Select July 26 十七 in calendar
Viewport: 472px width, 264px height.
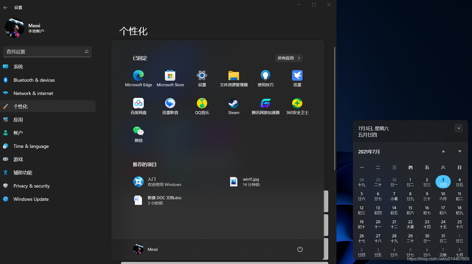362,238
